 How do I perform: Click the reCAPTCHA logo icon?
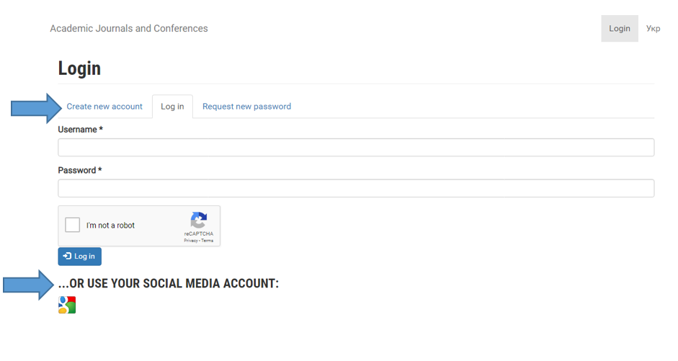tap(199, 220)
